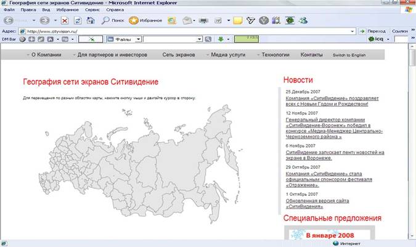Viewport: 416px width, 247px height.
Task: Open the Сеть экранов page link
Action: click(179, 55)
